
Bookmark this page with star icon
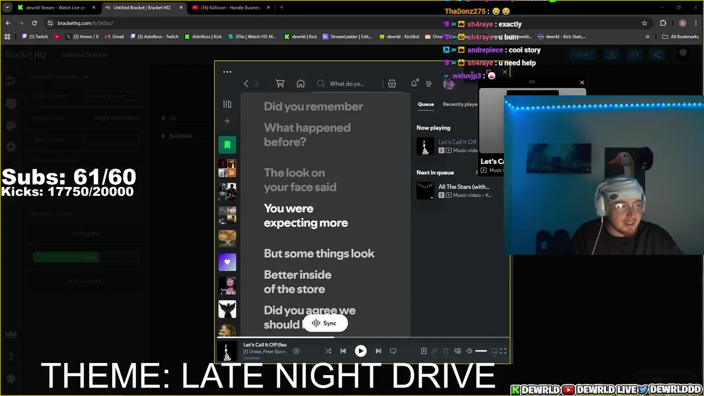645,23
